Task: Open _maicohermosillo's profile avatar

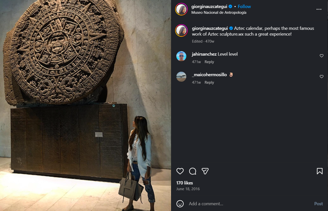Action: tap(181, 77)
